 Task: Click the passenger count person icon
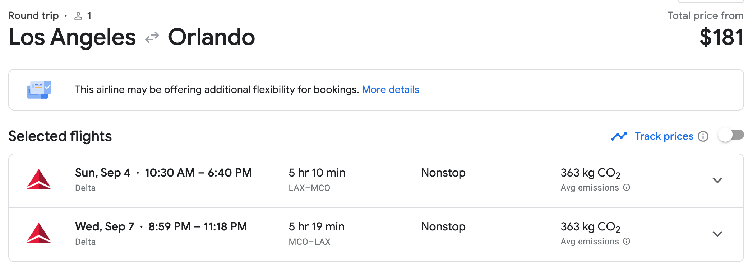78,16
